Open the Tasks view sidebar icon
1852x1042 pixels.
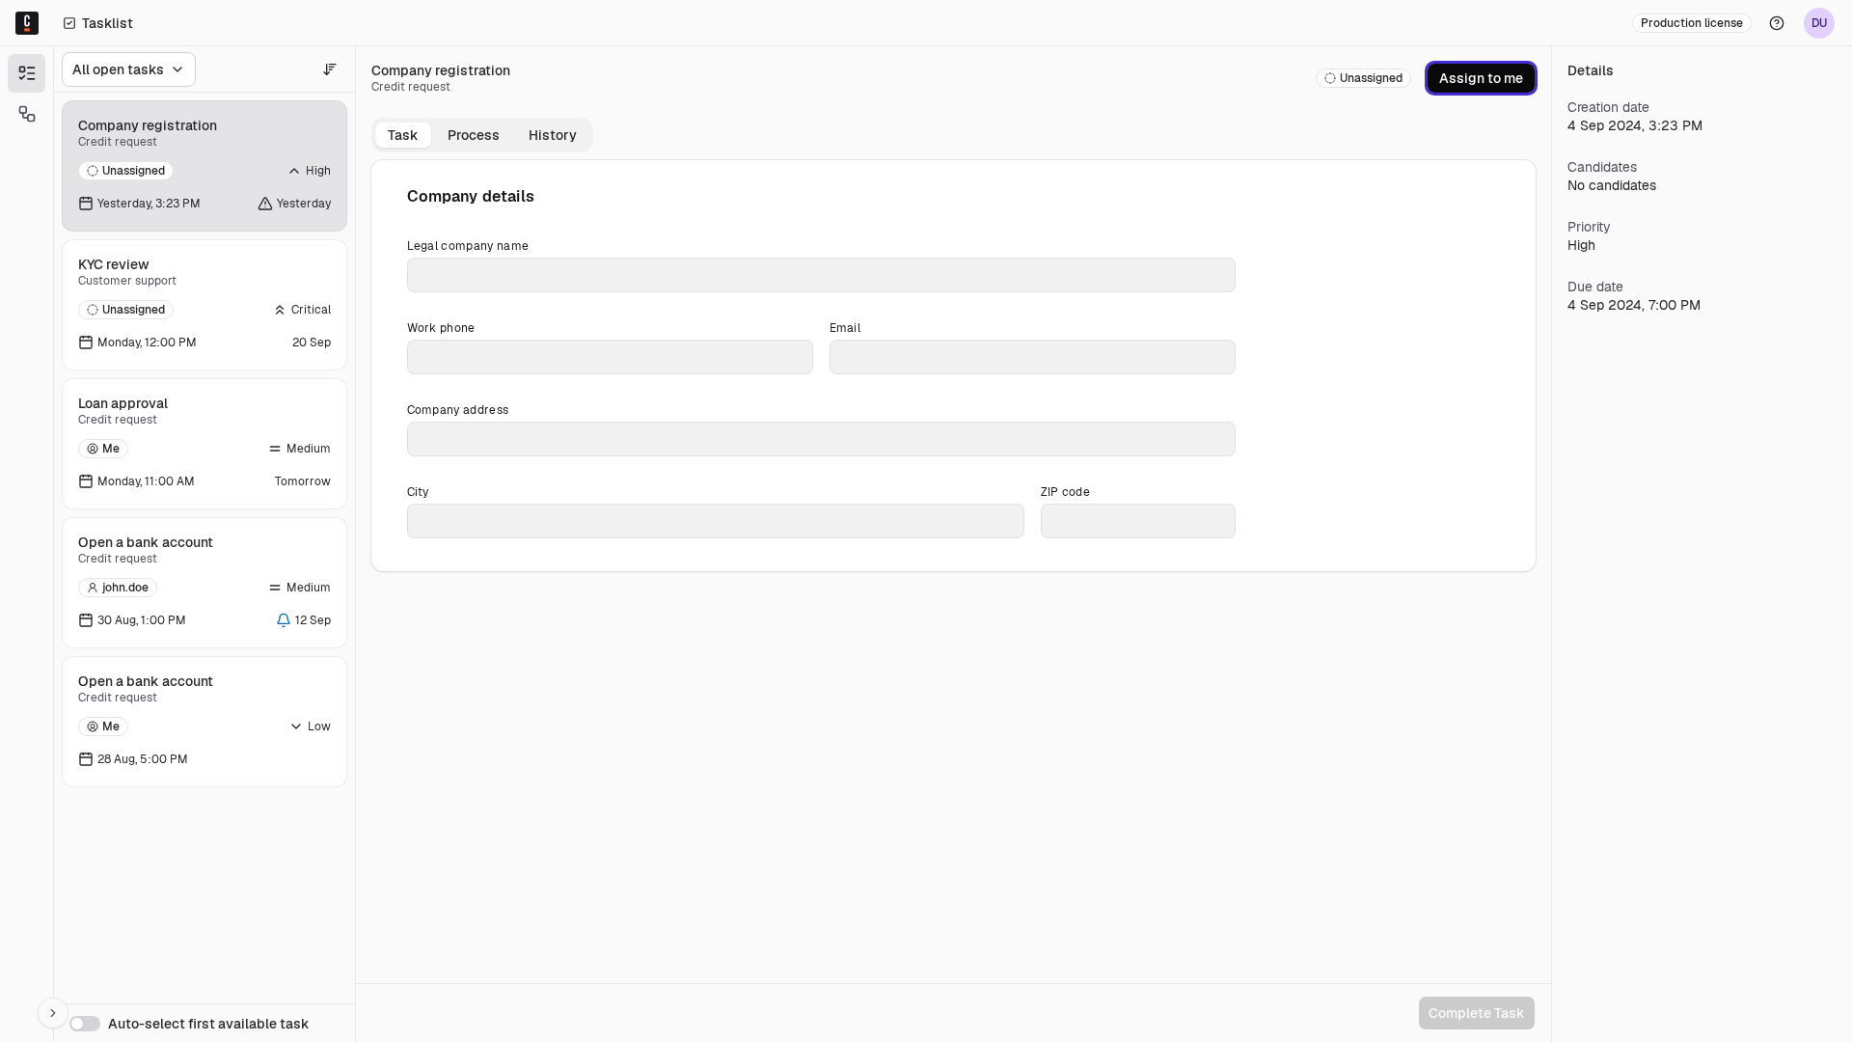[x=27, y=73]
